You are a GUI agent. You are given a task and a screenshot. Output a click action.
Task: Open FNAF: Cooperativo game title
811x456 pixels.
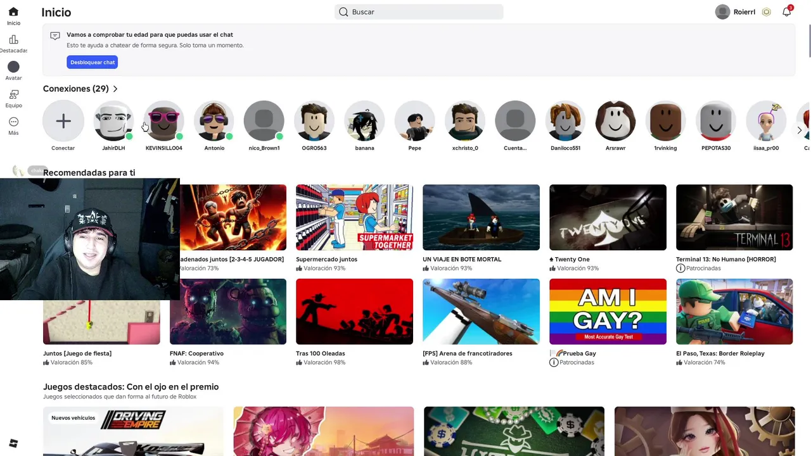tap(196, 353)
